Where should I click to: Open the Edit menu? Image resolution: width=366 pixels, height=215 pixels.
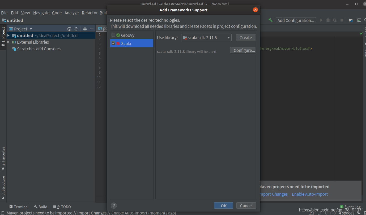(14, 13)
